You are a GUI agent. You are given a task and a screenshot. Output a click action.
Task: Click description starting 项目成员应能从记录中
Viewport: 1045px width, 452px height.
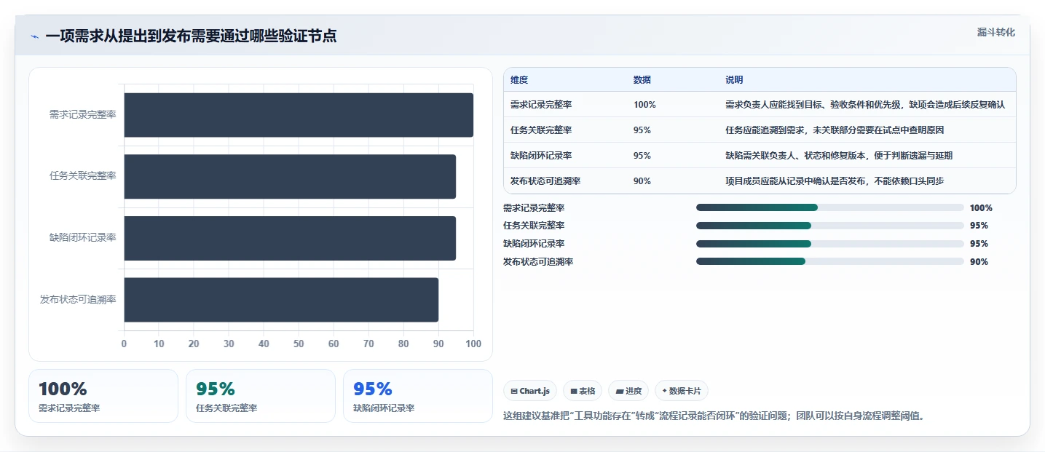(835, 181)
